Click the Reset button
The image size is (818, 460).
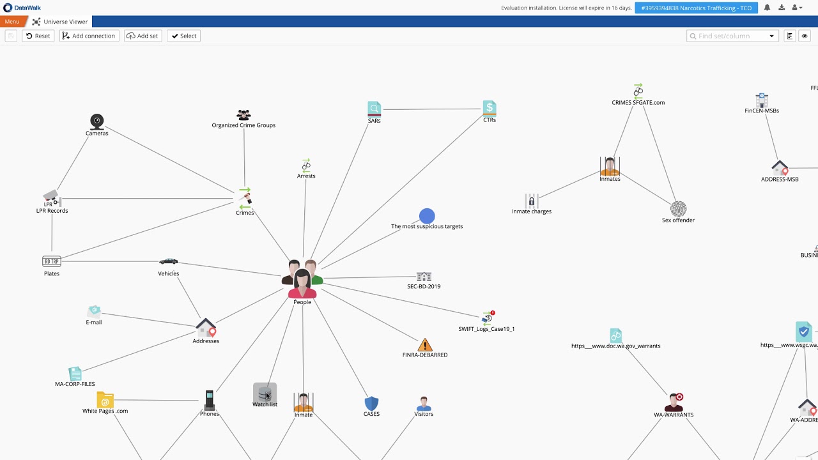coord(38,36)
